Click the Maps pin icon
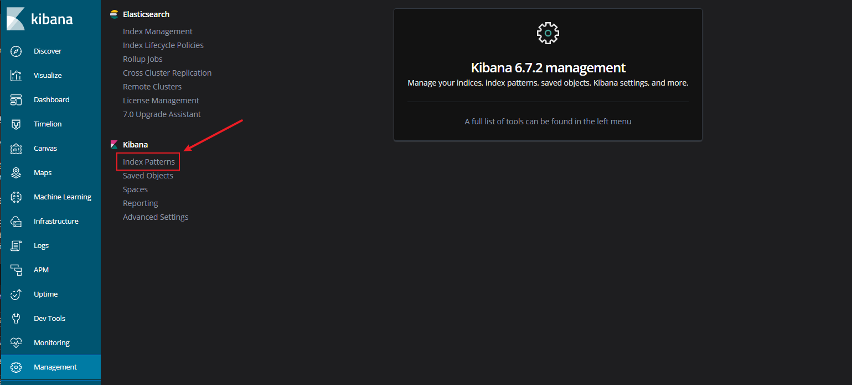852x385 pixels. (x=16, y=173)
